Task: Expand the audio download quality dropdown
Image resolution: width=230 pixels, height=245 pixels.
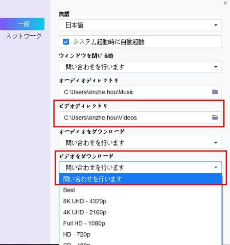Action: [140, 143]
